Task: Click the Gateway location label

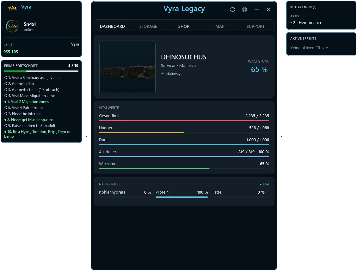Action: 174,73
